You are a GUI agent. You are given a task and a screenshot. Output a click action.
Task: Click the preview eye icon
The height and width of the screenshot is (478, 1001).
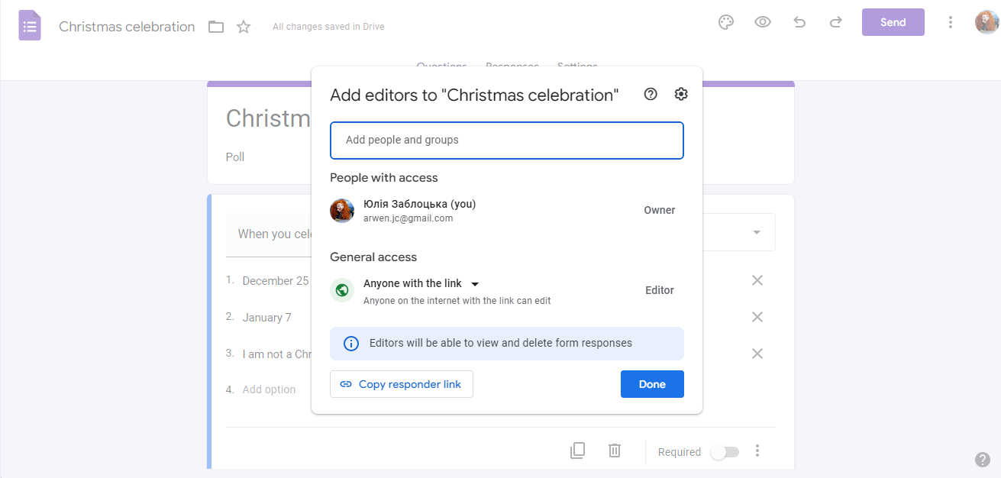[x=763, y=22]
